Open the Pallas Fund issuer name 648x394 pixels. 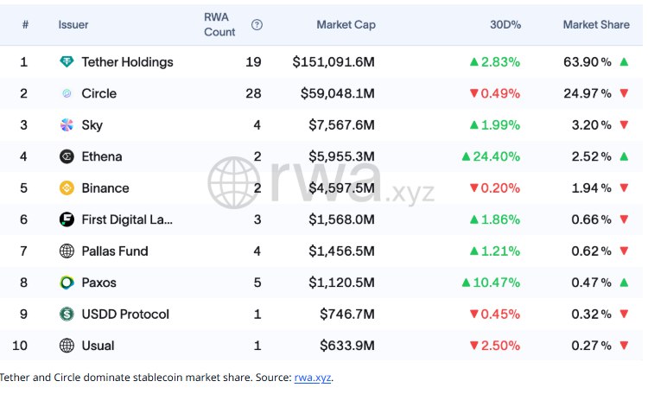pyautogui.click(x=114, y=251)
